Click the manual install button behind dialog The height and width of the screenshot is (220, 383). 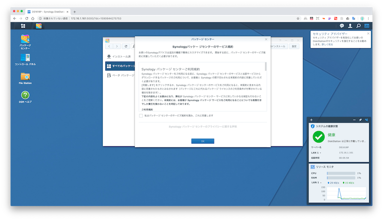pyautogui.click(x=279, y=46)
